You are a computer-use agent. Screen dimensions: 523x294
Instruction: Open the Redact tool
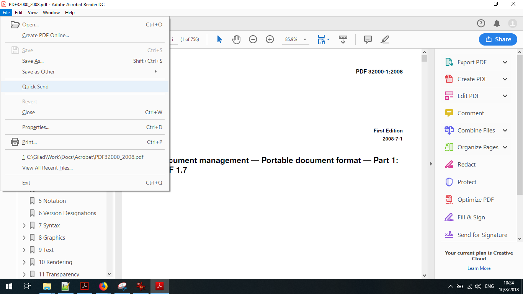[466, 164]
